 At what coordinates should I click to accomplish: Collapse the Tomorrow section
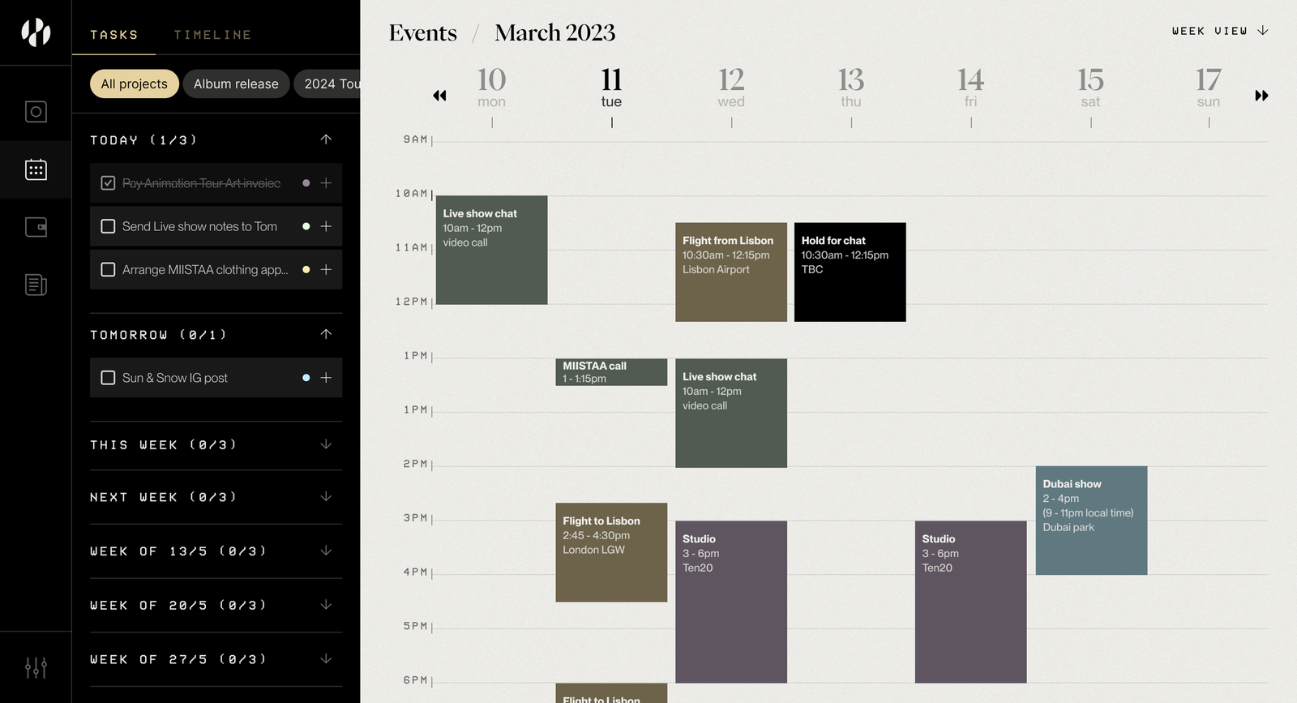326,334
